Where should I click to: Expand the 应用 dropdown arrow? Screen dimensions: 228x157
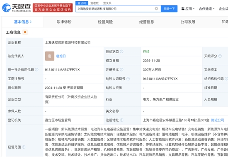point(194,9)
